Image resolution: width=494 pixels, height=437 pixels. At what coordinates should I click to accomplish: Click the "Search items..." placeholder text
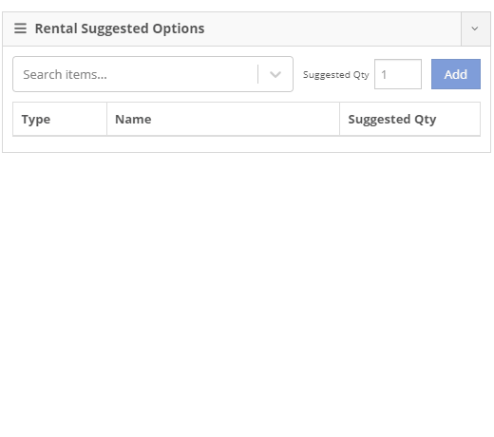pos(65,75)
